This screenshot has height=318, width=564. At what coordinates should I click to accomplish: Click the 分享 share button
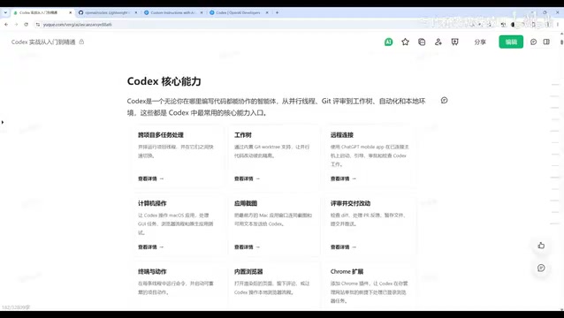(x=480, y=42)
